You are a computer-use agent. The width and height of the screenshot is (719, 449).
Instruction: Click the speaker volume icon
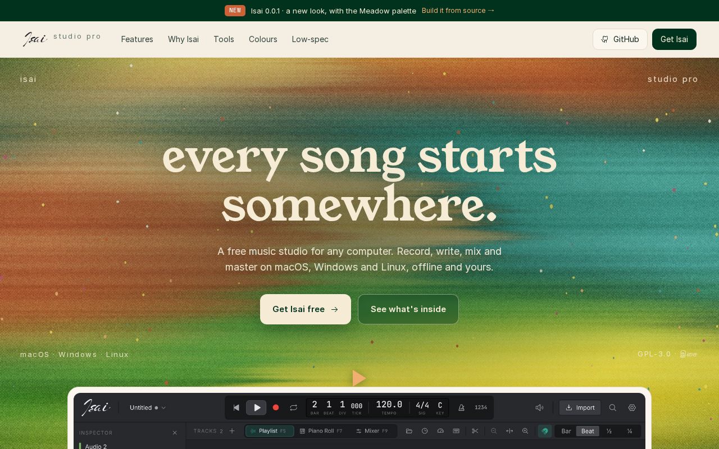(x=539, y=407)
